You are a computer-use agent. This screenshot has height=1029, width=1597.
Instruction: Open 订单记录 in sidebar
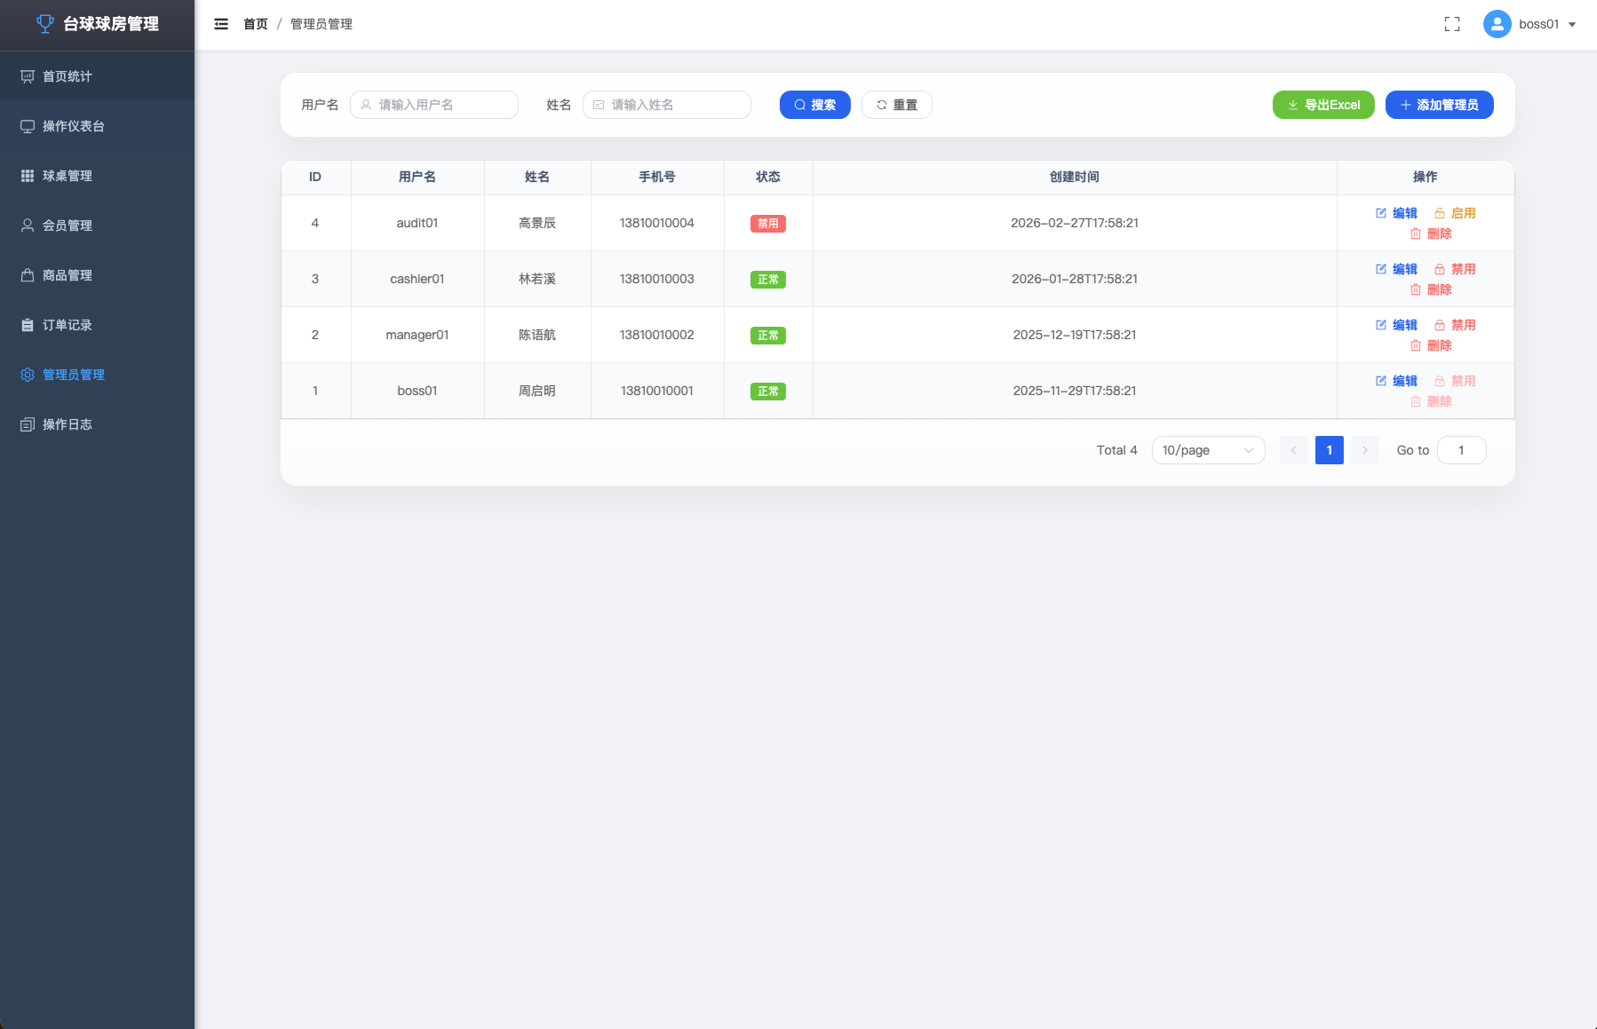(97, 325)
